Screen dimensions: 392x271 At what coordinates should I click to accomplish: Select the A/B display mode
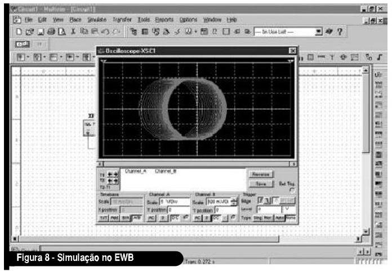pos(137,216)
